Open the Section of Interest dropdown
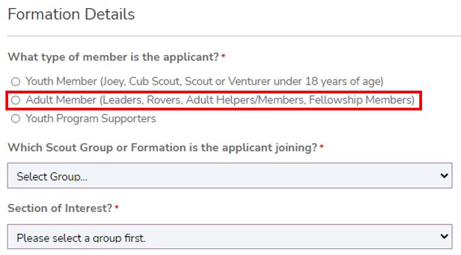Viewport: 461px width, 255px height. click(x=230, y=237)
